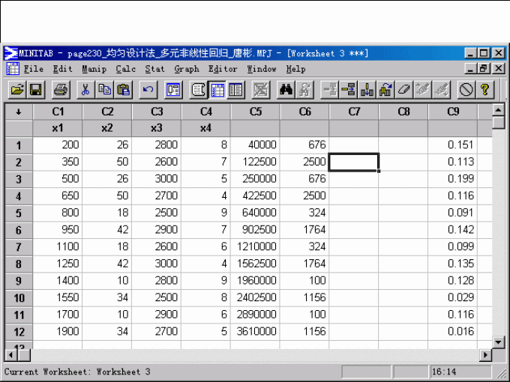
Task: Click the Cancel circle-slash icon
Action: (x=466, y=90)
